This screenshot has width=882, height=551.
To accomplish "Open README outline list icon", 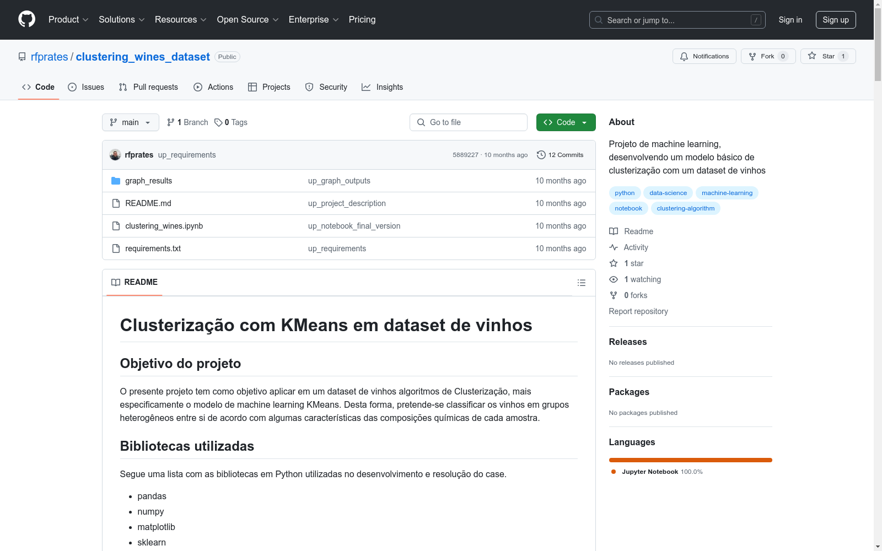I will (581, 283).
